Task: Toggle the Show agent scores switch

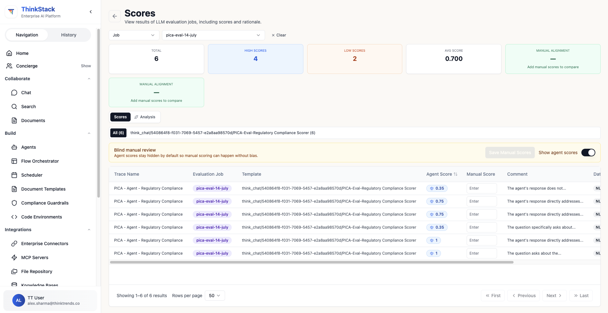Action: pos(588,153)
